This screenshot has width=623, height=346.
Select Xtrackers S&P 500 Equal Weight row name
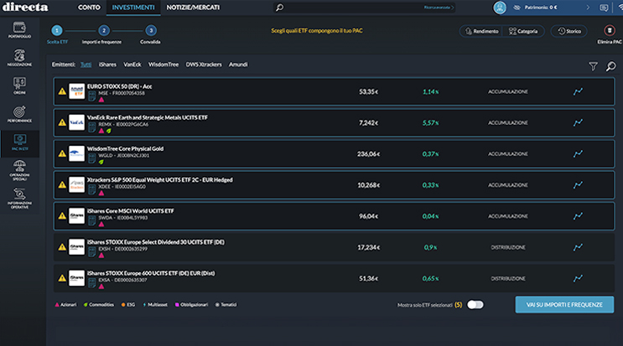[x=159, y=180]
